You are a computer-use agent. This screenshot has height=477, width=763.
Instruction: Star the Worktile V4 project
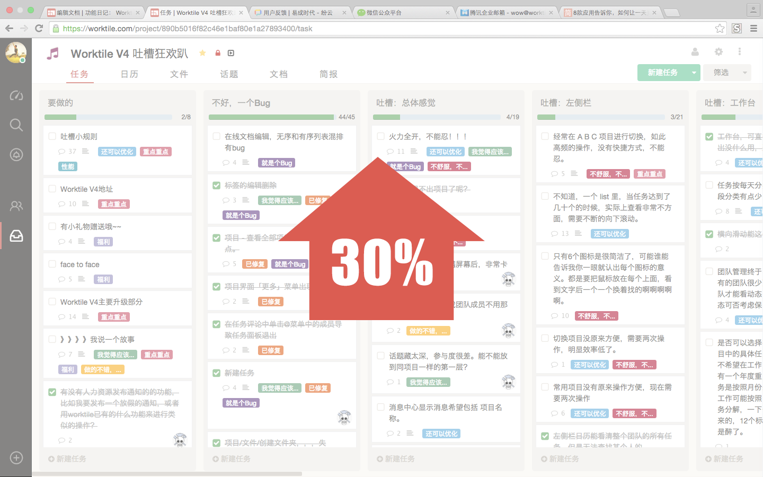click(x=202, y=53)
